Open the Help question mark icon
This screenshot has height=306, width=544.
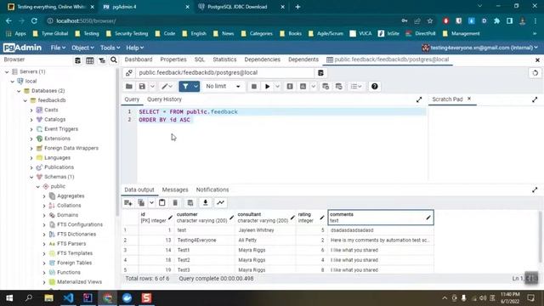point(374,87)
